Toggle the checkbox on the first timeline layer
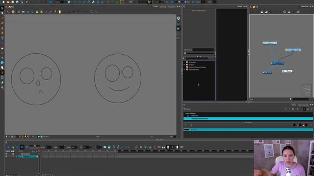Viewport: 314px width, 176px height. pyautogui.click(x=13, y=154)
